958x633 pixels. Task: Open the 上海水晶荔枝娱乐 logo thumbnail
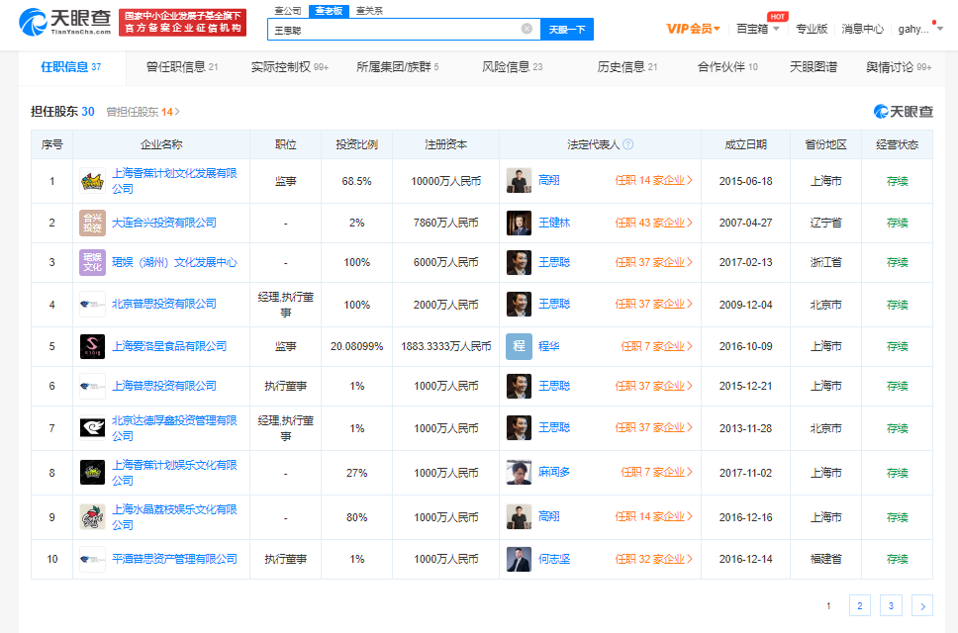92,517
